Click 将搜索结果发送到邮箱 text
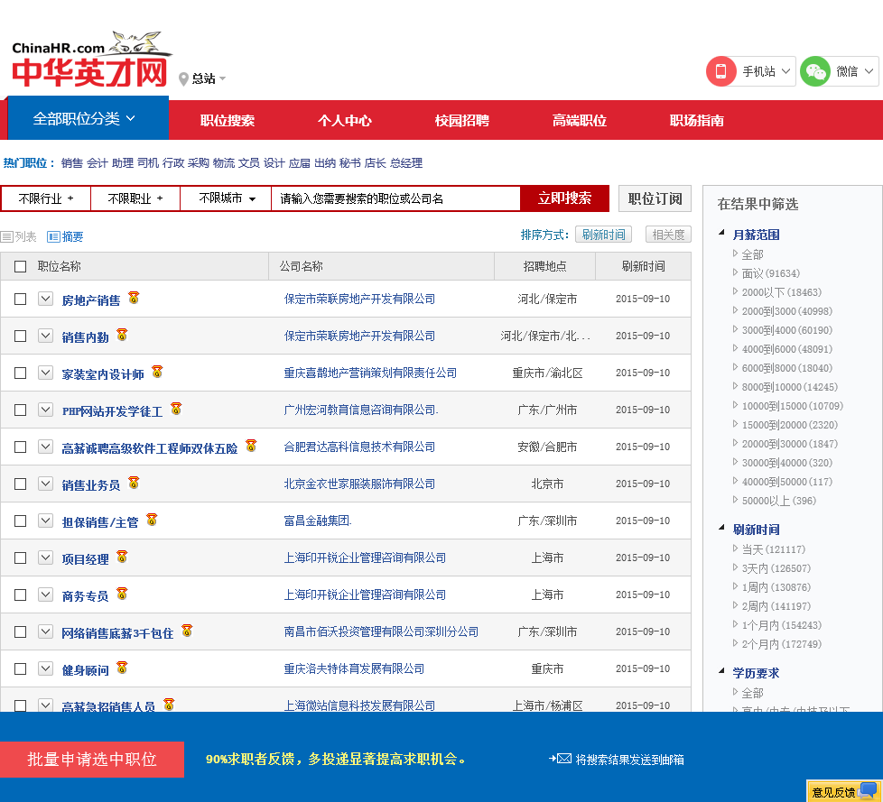Viewport: 883px width, 802px height. (629, 760)
